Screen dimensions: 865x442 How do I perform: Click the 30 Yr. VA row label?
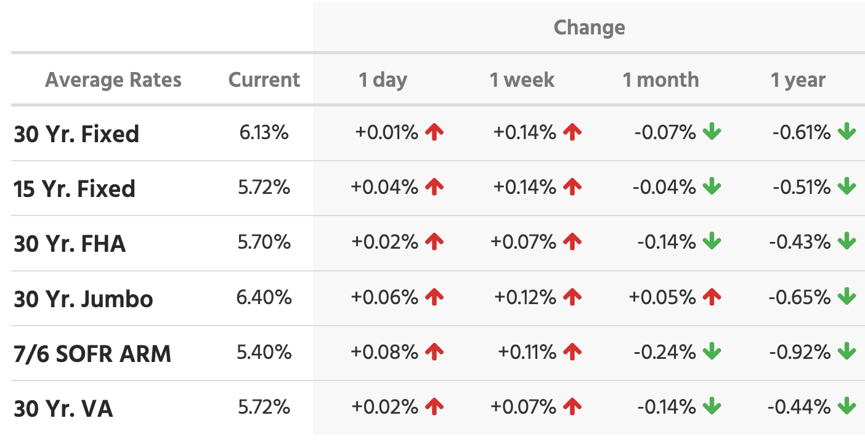[x=63, y=409]
